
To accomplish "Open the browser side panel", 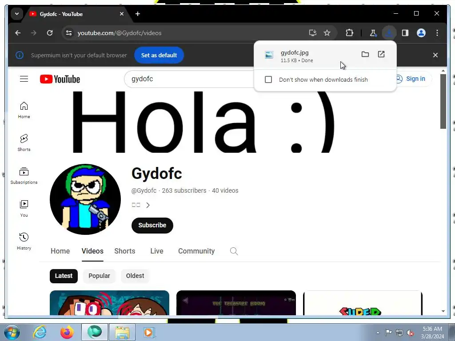I will pos(405,33).
